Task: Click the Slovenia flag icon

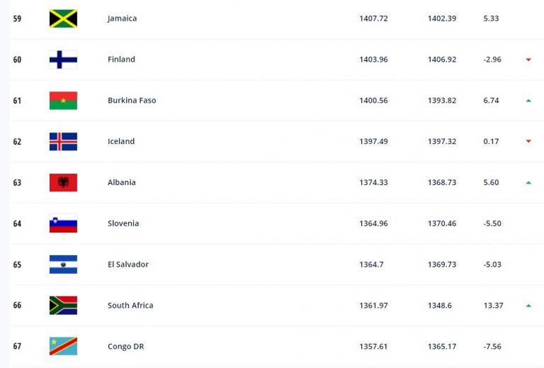Action: point(63,223)
